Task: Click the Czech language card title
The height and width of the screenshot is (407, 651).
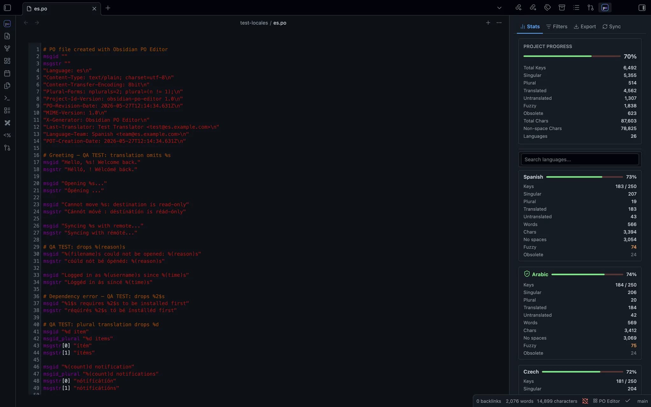Action: click(531, 372)
